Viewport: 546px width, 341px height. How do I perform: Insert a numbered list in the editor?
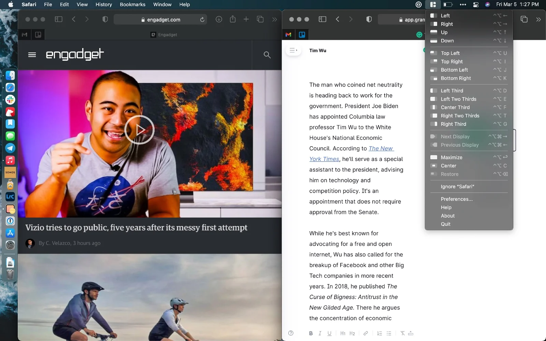click(x=379, y=333)
